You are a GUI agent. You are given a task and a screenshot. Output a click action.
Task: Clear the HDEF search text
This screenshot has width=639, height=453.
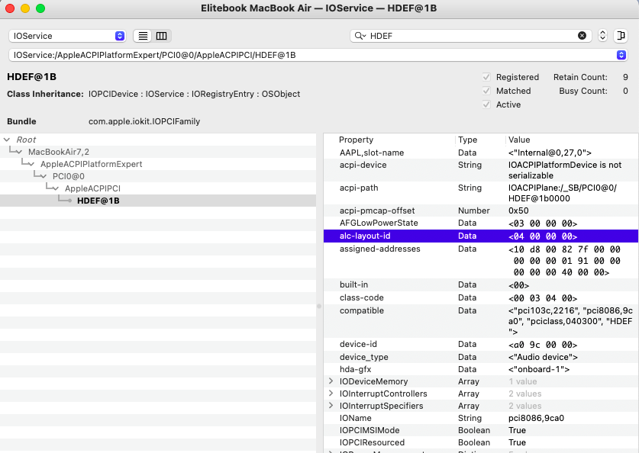pyautogui.click(x=582, y=36)
